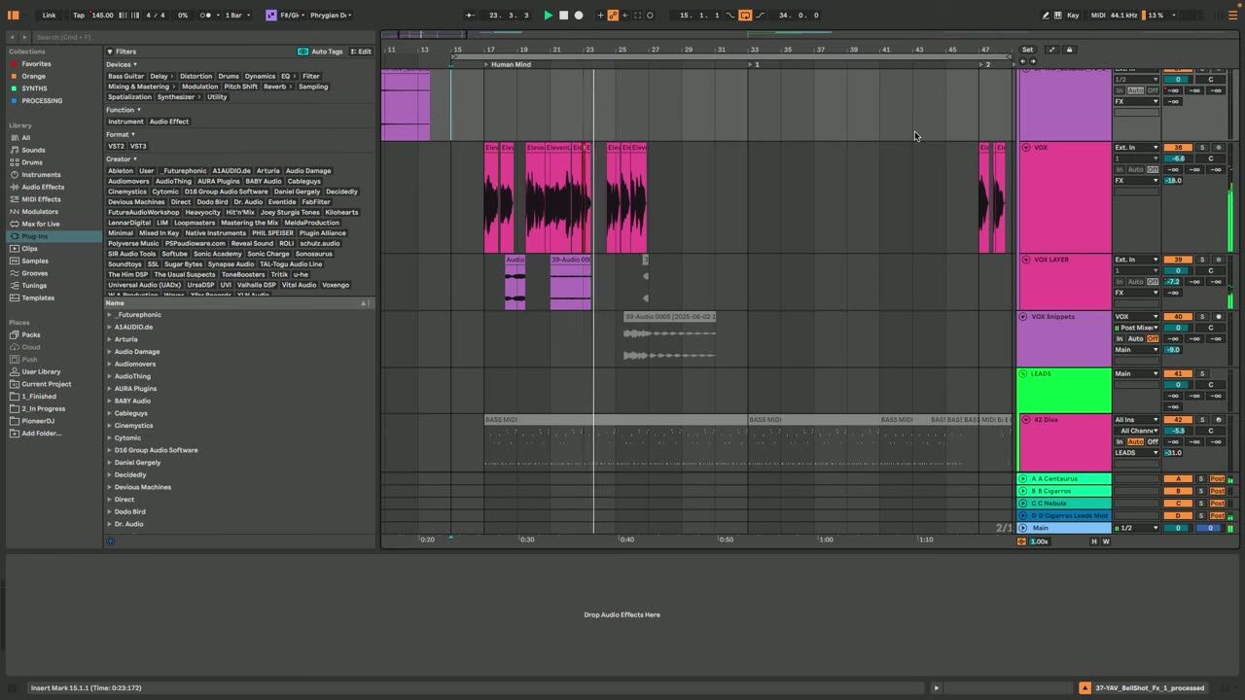
Task: Click the Key map mode button
Action: [1073, 15]
